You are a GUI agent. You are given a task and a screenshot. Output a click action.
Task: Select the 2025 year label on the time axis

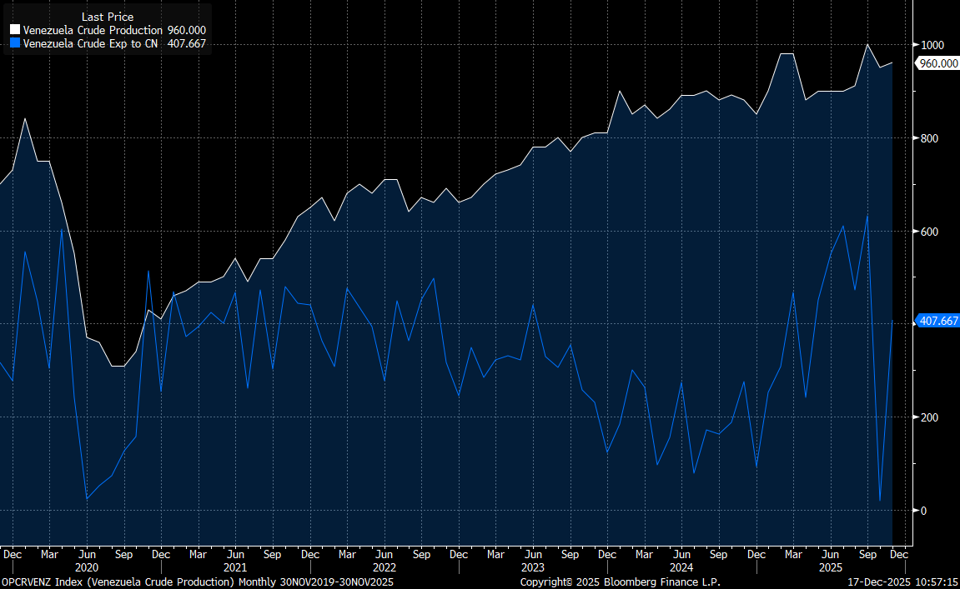click(x=830, y=568)
